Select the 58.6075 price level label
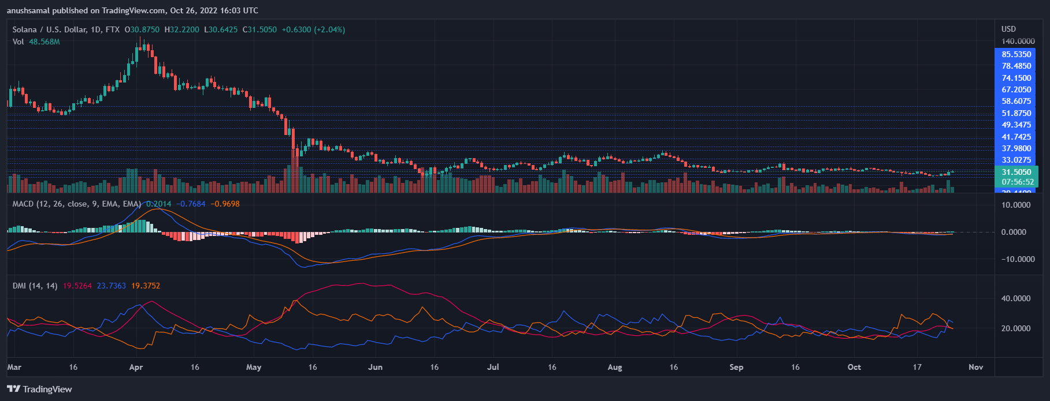 [x=1016, y=101]
